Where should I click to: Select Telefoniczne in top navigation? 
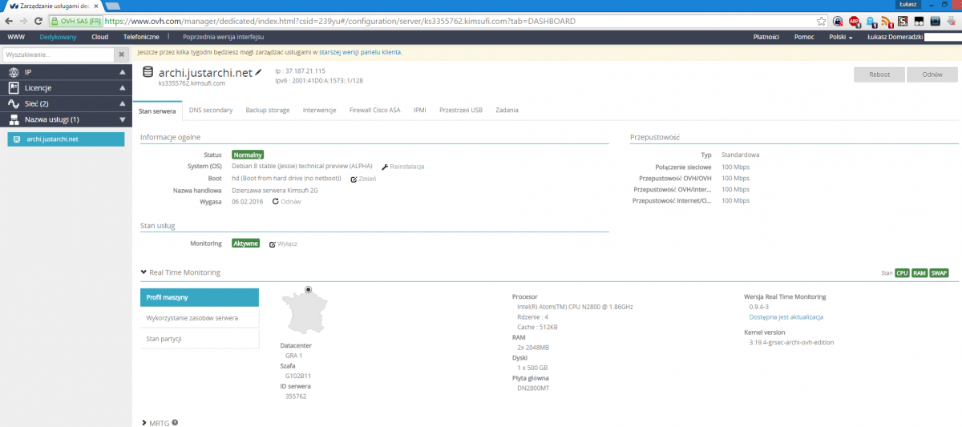141,37
